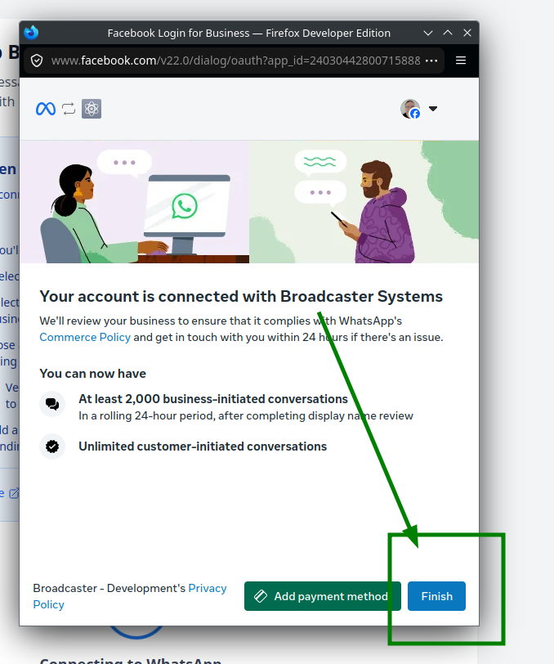Close the Facebook Login window
This screenshot has width=554, height=664.
point(467,33)
